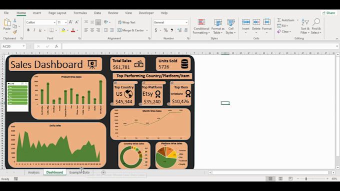This screenshot has height=191, width=340.
Task: Open the Developer ribbon tab
Action: [x=146, y=13]
